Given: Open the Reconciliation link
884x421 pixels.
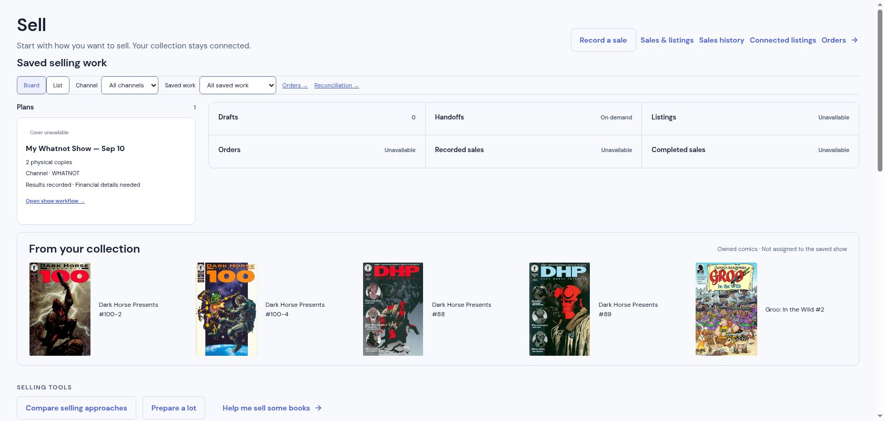Looking at the screenshot, I should coord(336,85).
